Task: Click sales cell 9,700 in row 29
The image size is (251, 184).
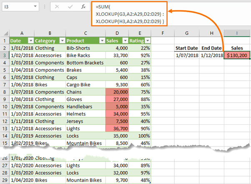Action: pos(117,180)
